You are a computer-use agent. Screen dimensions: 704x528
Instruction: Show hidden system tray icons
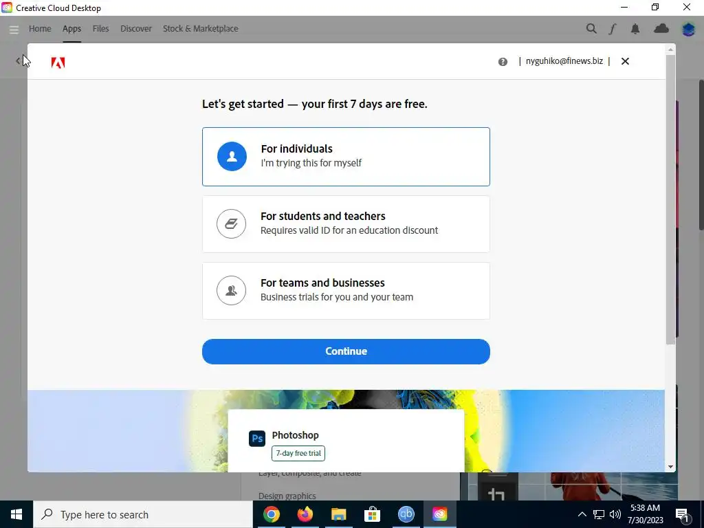[x=582, y=514]
